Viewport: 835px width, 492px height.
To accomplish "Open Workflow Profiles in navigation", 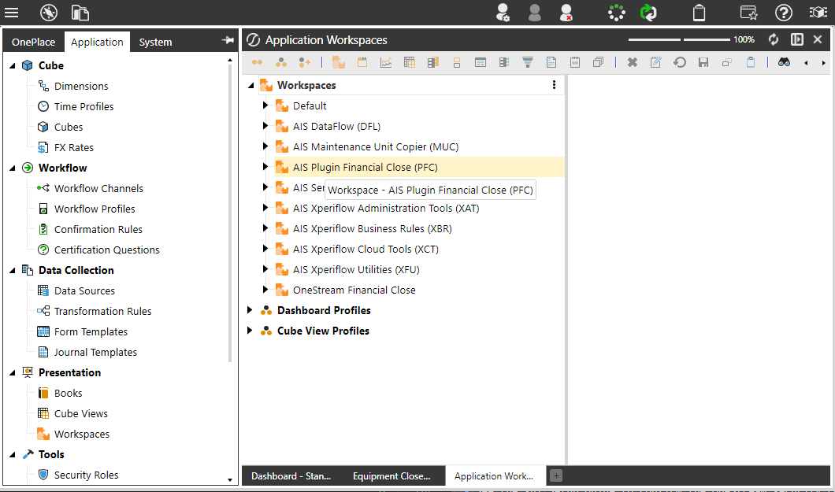I will click(95, 209).
